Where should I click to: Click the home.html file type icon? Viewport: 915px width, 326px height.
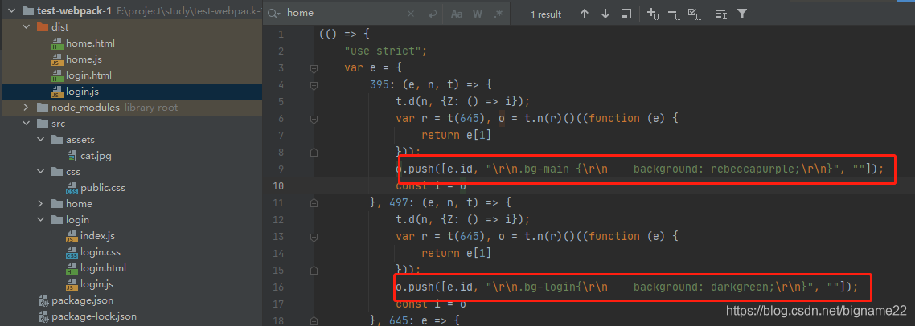click(x=56, y=43)
